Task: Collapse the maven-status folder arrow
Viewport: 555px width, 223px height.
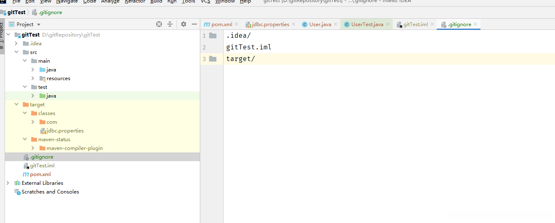Action: [25, 139]
